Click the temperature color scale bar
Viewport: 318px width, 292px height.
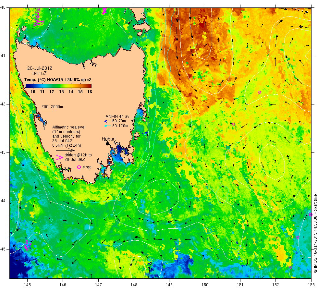click(58, 86)
